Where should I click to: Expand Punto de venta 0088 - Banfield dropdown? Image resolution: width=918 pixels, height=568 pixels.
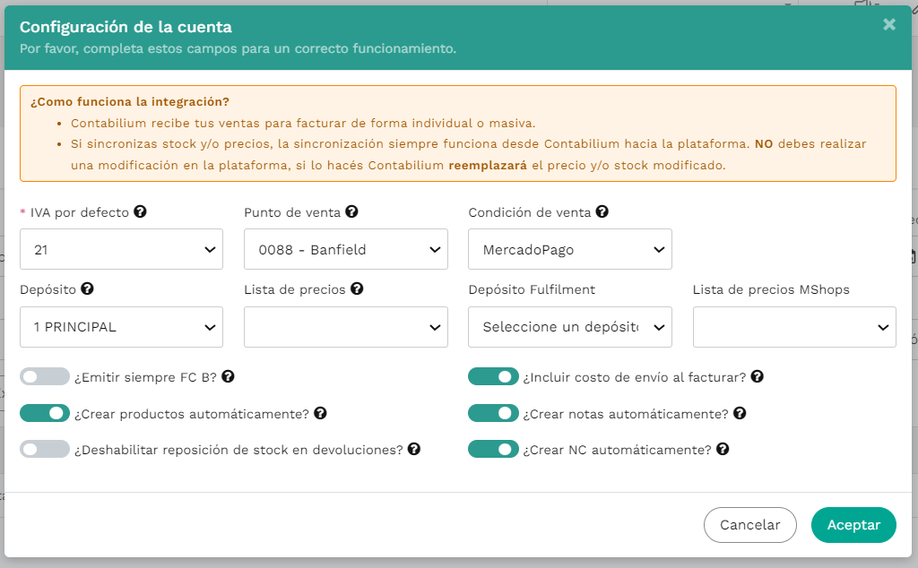click(x=346, y=249)
